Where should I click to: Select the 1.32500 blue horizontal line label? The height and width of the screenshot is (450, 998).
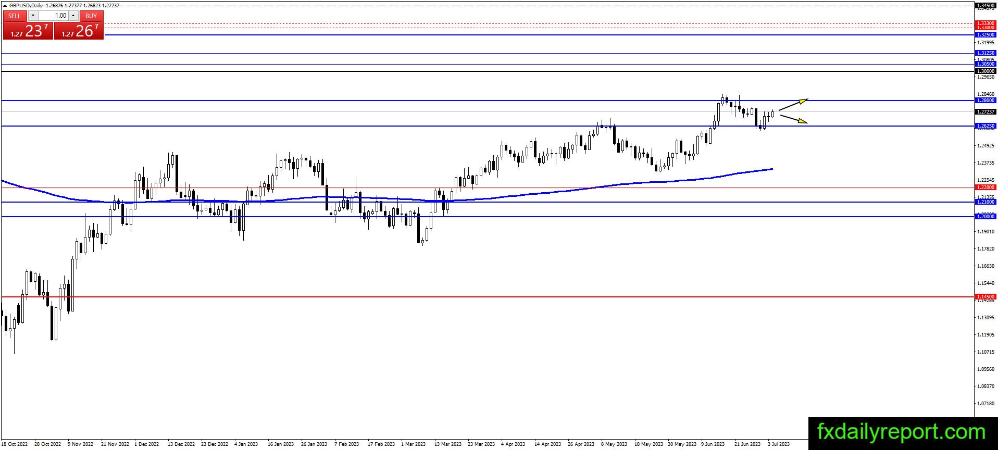(x=985, y=34)
